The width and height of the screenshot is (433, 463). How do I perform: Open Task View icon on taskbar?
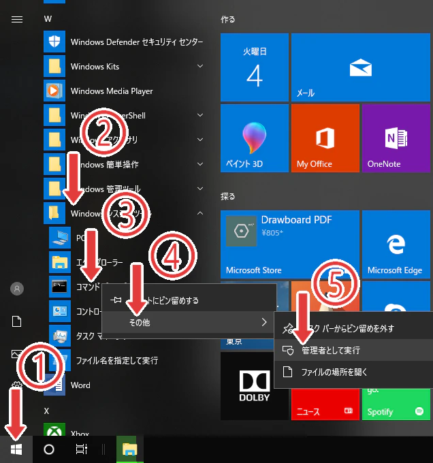click(82, 449)
